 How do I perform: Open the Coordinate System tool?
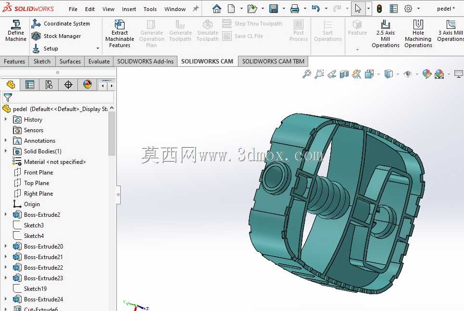[61, 24]
